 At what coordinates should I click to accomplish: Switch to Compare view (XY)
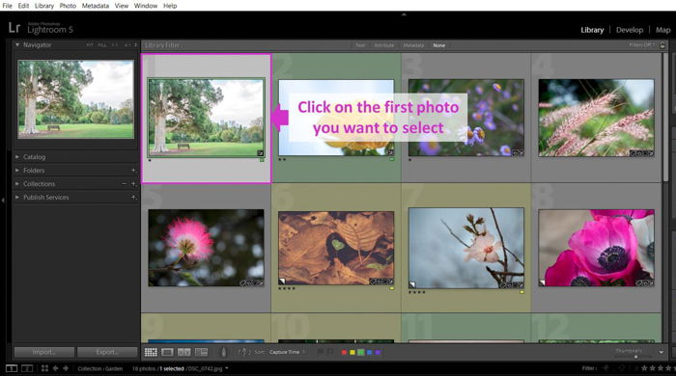[x=184, y=352]
